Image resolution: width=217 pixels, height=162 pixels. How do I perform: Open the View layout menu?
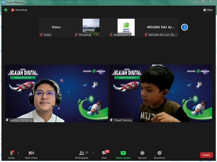click(x=208, y=10)
